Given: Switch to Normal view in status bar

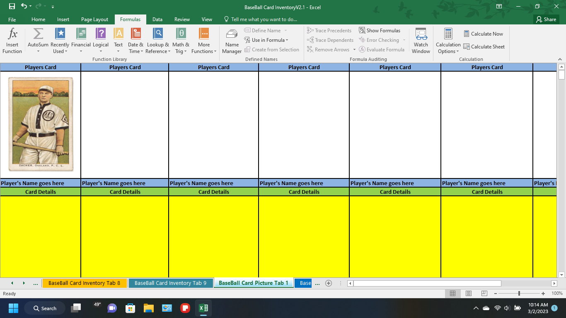Looking at the screenshot, I should [452, 294].
